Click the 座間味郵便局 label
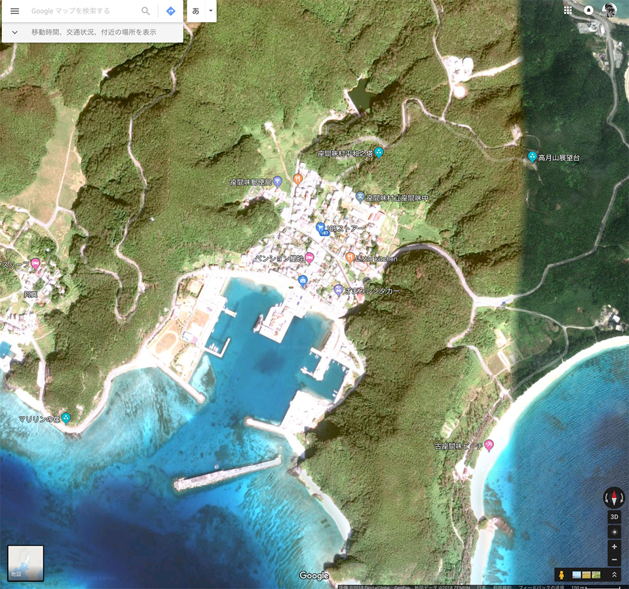This screenshot has width=629, height=589. tap(251, 183)
